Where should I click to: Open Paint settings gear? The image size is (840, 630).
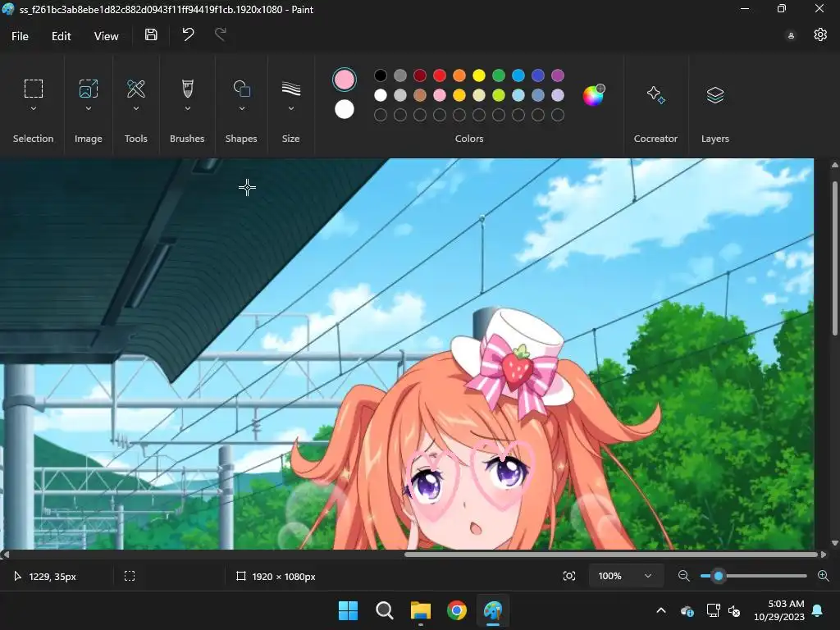[820, 34]
